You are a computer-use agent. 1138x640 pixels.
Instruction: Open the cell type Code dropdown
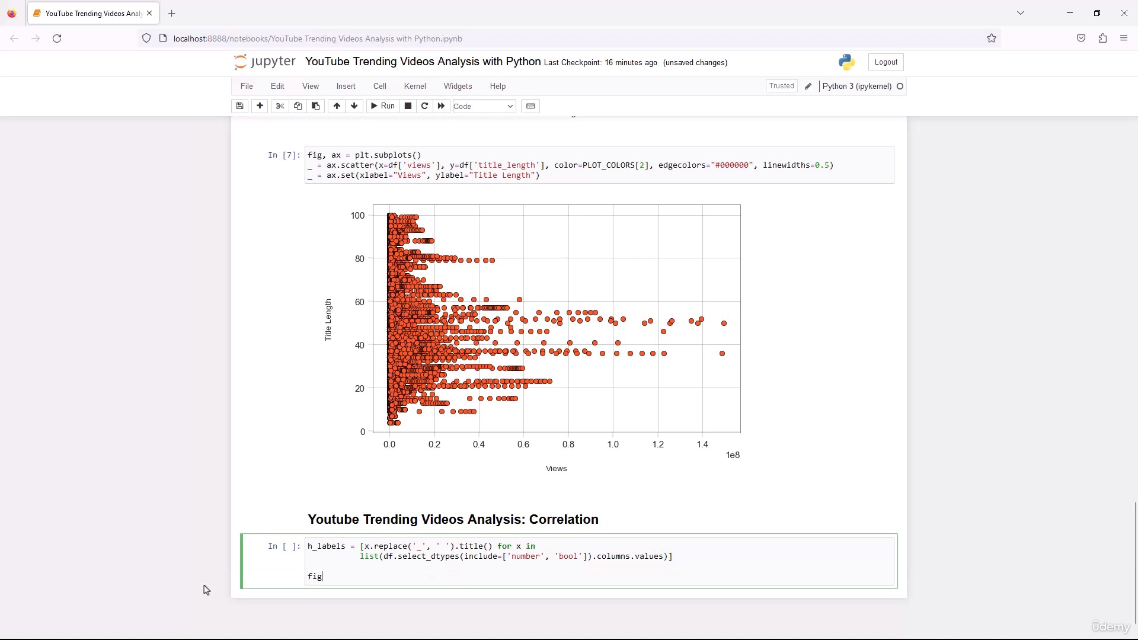pyautogui.click(x=484, y=106)
